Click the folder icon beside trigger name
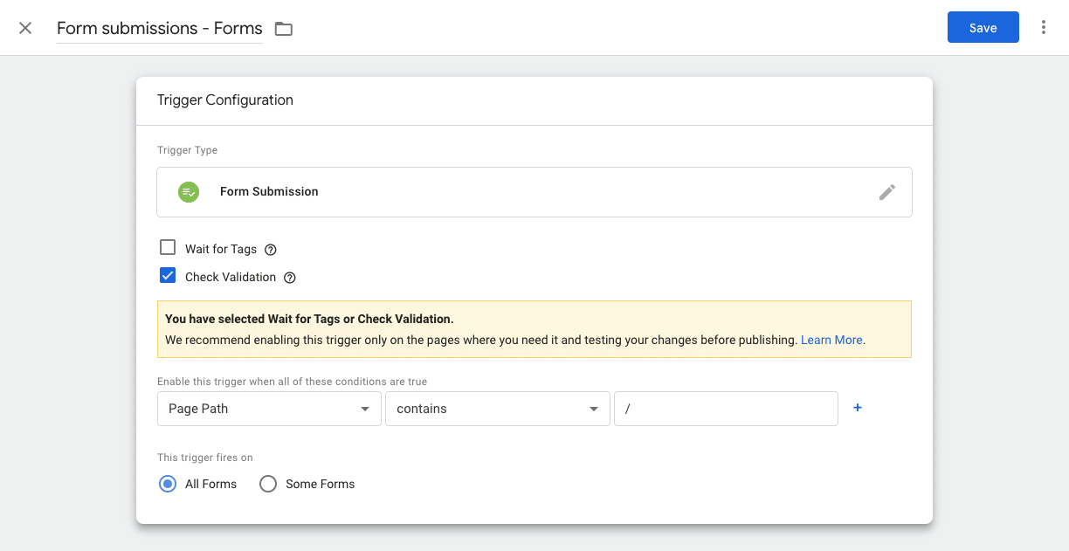The height and width of the screenshot is (551, 1069). pyautogui.click(x=283, y=29)
